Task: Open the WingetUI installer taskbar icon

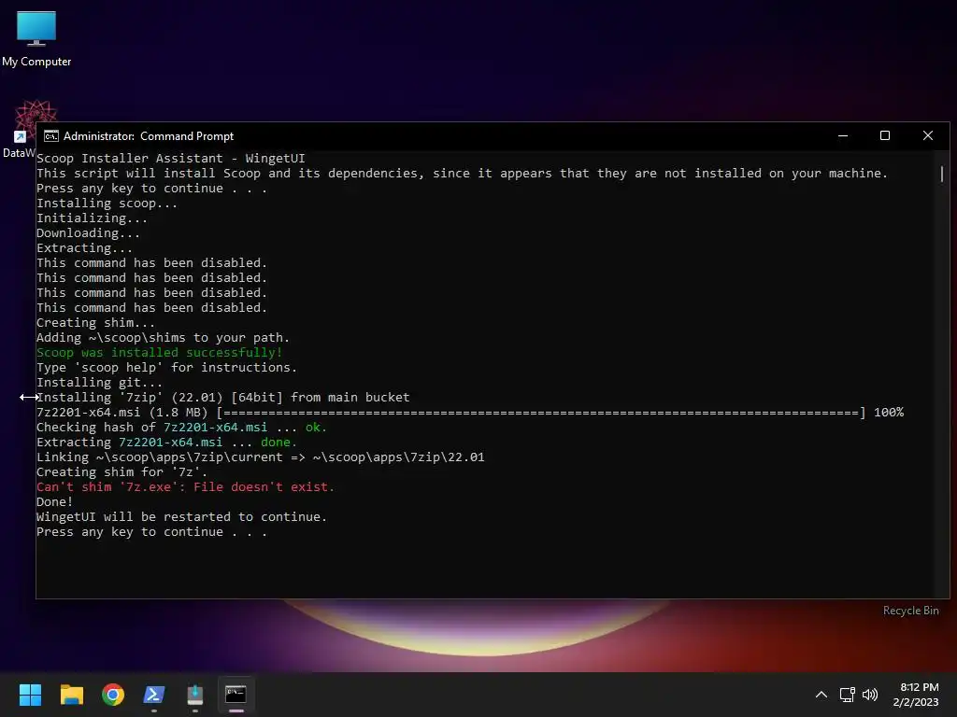Action: pyautogui.click(x=194, y=695)
